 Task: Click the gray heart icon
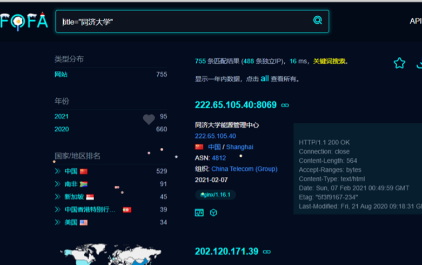pyautogui.click(x=149, y=120)
